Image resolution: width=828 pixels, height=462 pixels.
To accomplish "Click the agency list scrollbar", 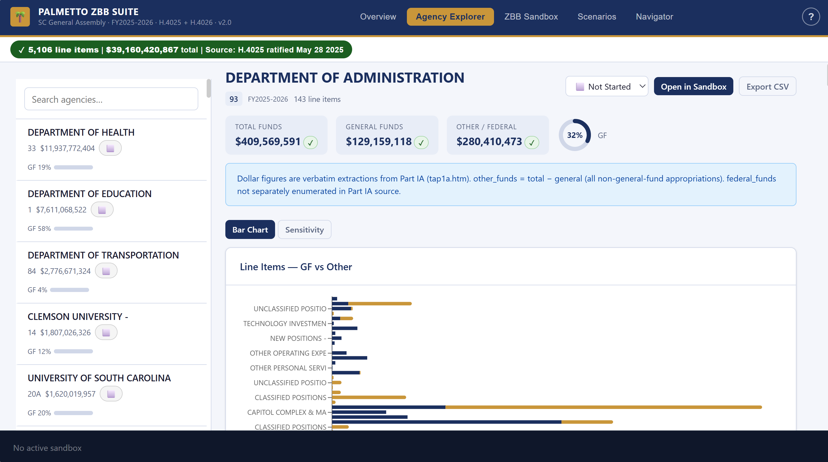I will [x=209, y=88].
